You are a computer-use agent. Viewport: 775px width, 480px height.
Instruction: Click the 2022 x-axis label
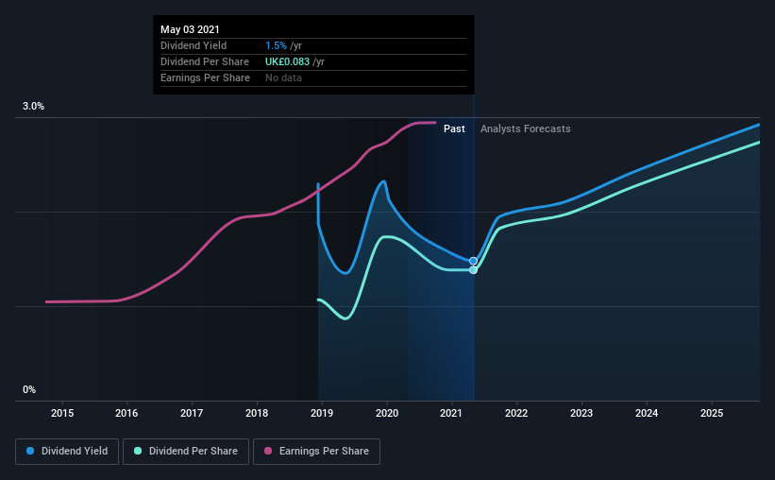point(516,413)
